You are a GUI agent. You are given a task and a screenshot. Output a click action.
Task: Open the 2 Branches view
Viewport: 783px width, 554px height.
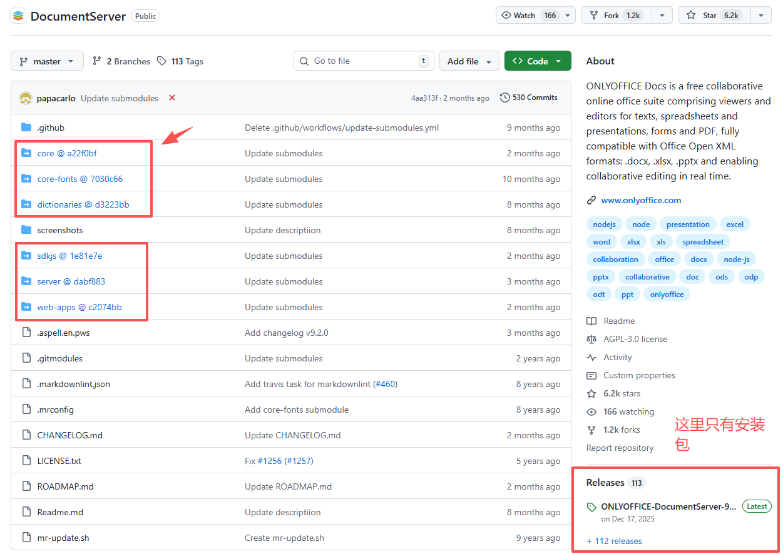(x=121, y=61)
